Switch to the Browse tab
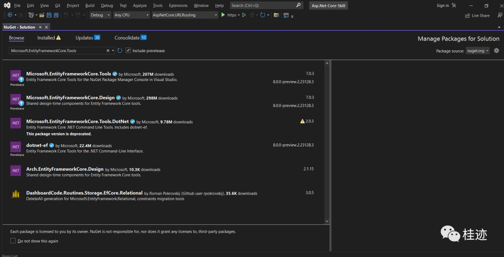Viewport: 504px width, 257px height. point(16,38)
